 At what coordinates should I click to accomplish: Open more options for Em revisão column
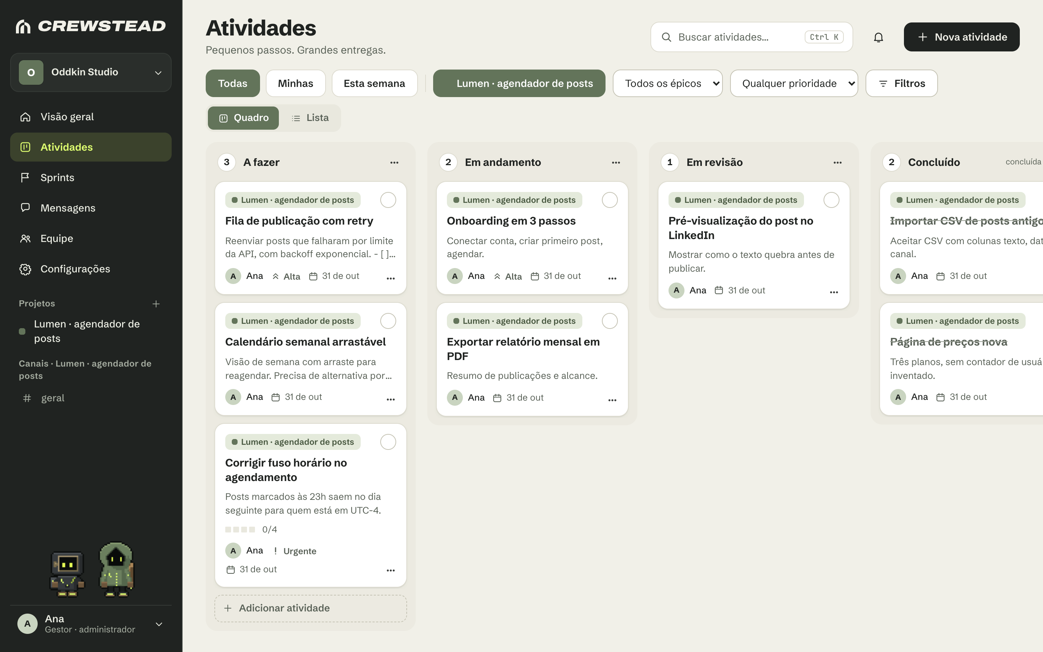(x=837, y=163)
